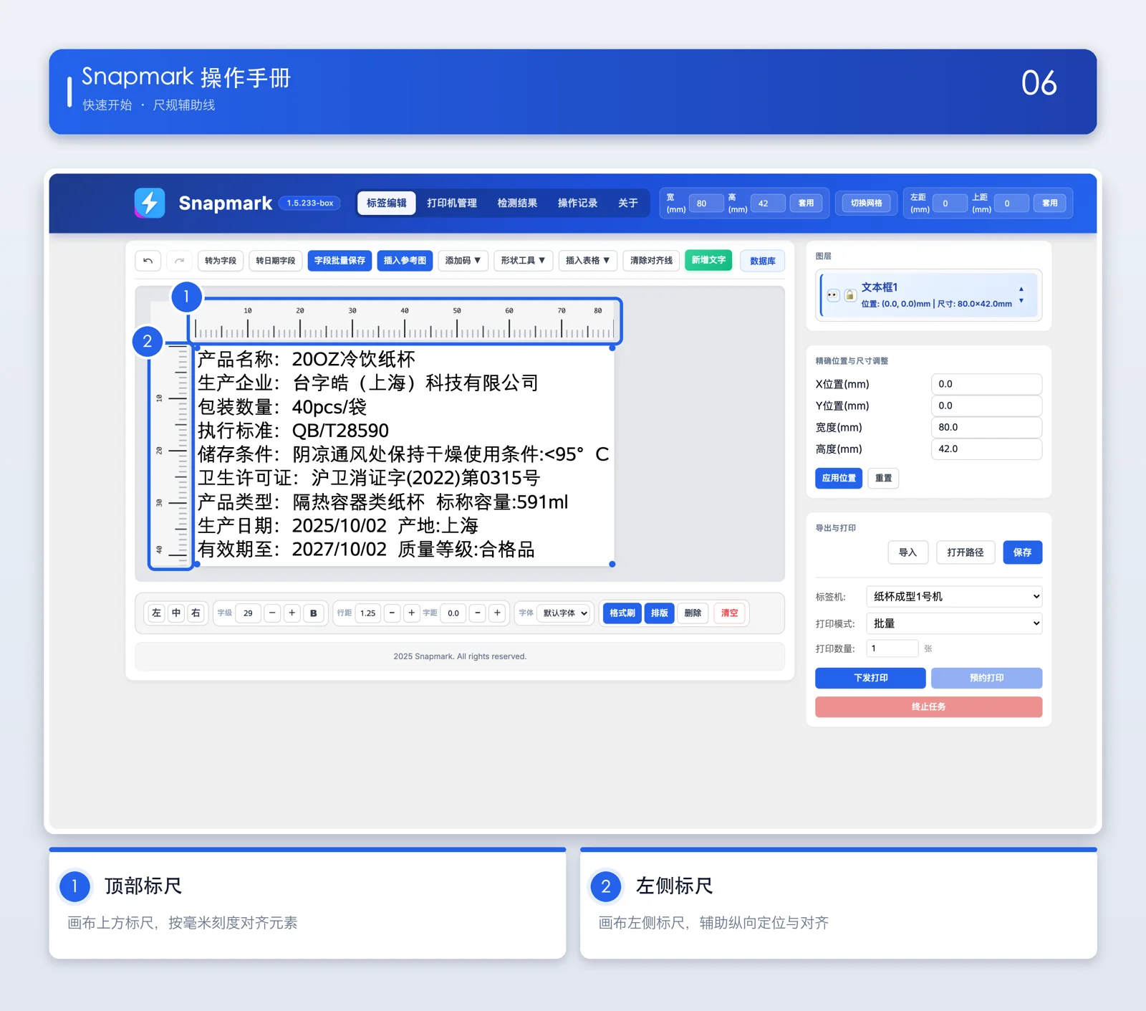
Task: Apply left and top margins with 套用
Action: (1050, 203)
